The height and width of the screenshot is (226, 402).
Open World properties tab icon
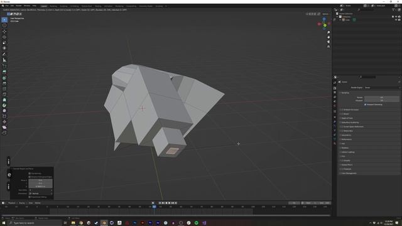335,105
